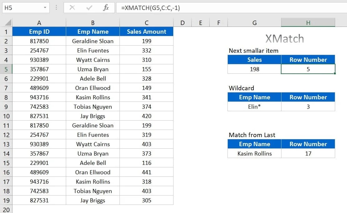
Task: Click Elin Fuentes in row 3
Action: [93, 51]
